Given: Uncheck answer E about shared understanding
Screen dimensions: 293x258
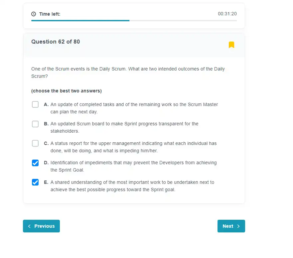Looking at the screenshot, I should click(x=35, y=182).
